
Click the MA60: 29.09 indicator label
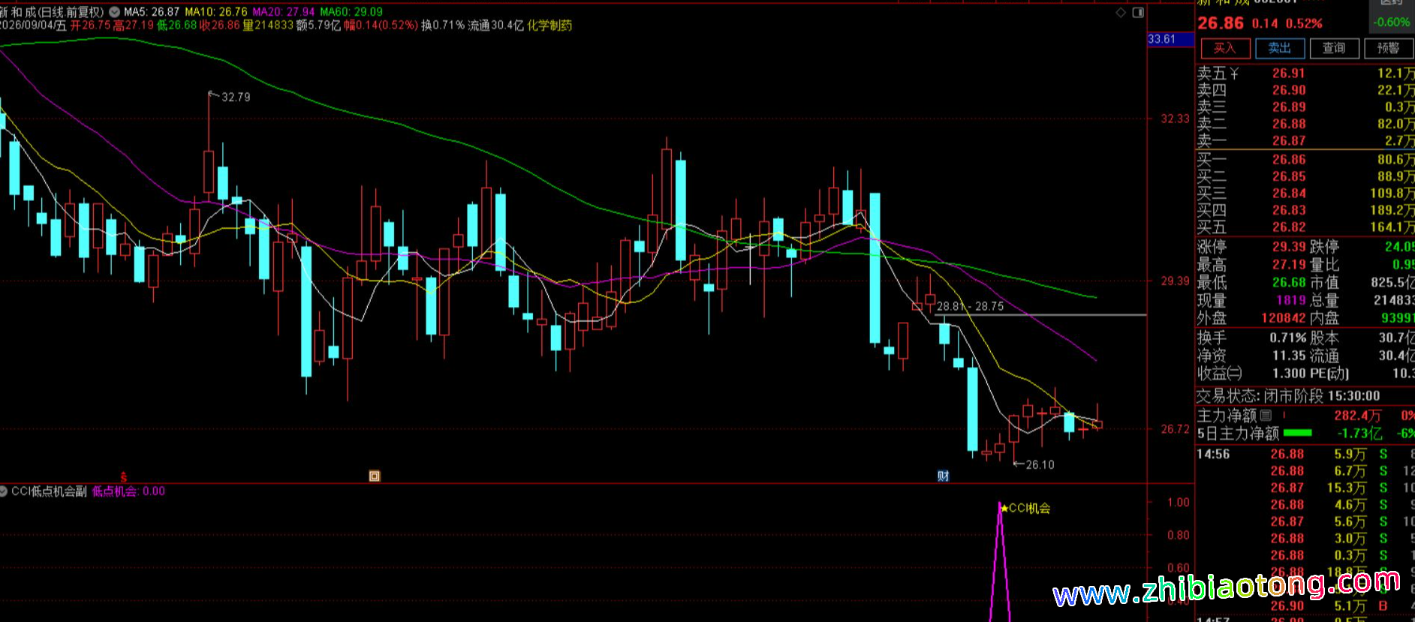(351, 12)
